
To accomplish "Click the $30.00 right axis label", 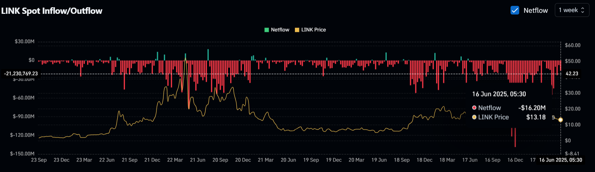I will (x=573, y=93).
